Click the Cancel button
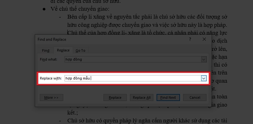253x124 pixels. [195, 97]
